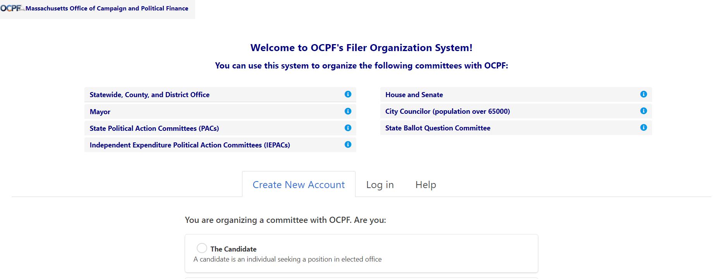Open info icon for Statewide, County, and District Office
The image size is (723, 279).
pyautogui.click(x=348, y=94)
